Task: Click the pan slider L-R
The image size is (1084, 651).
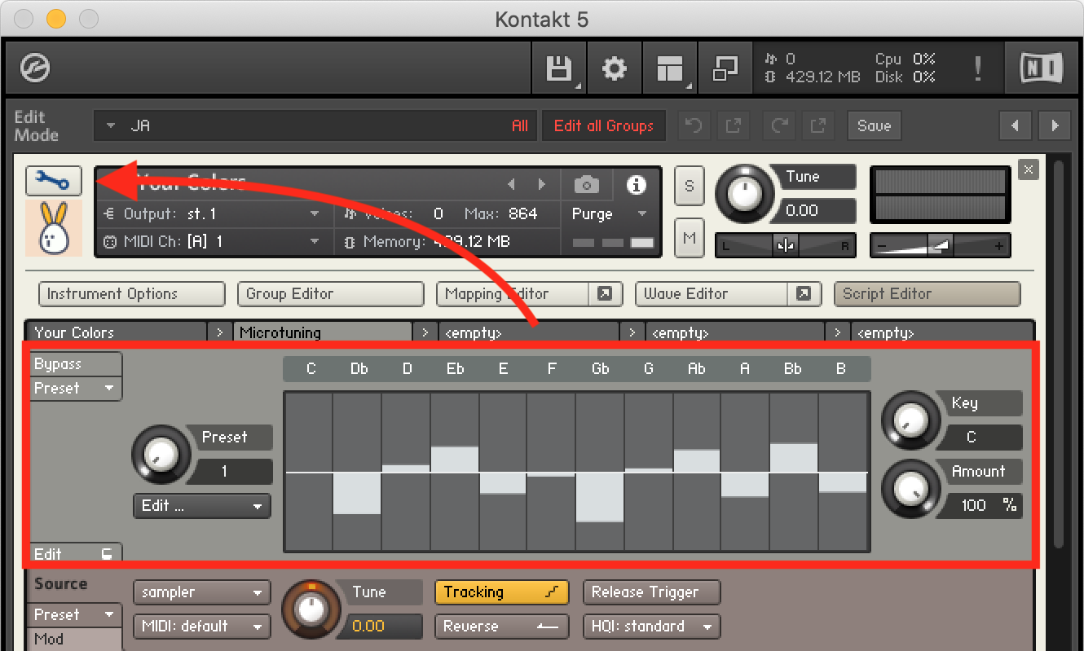Action: (785, 245)
